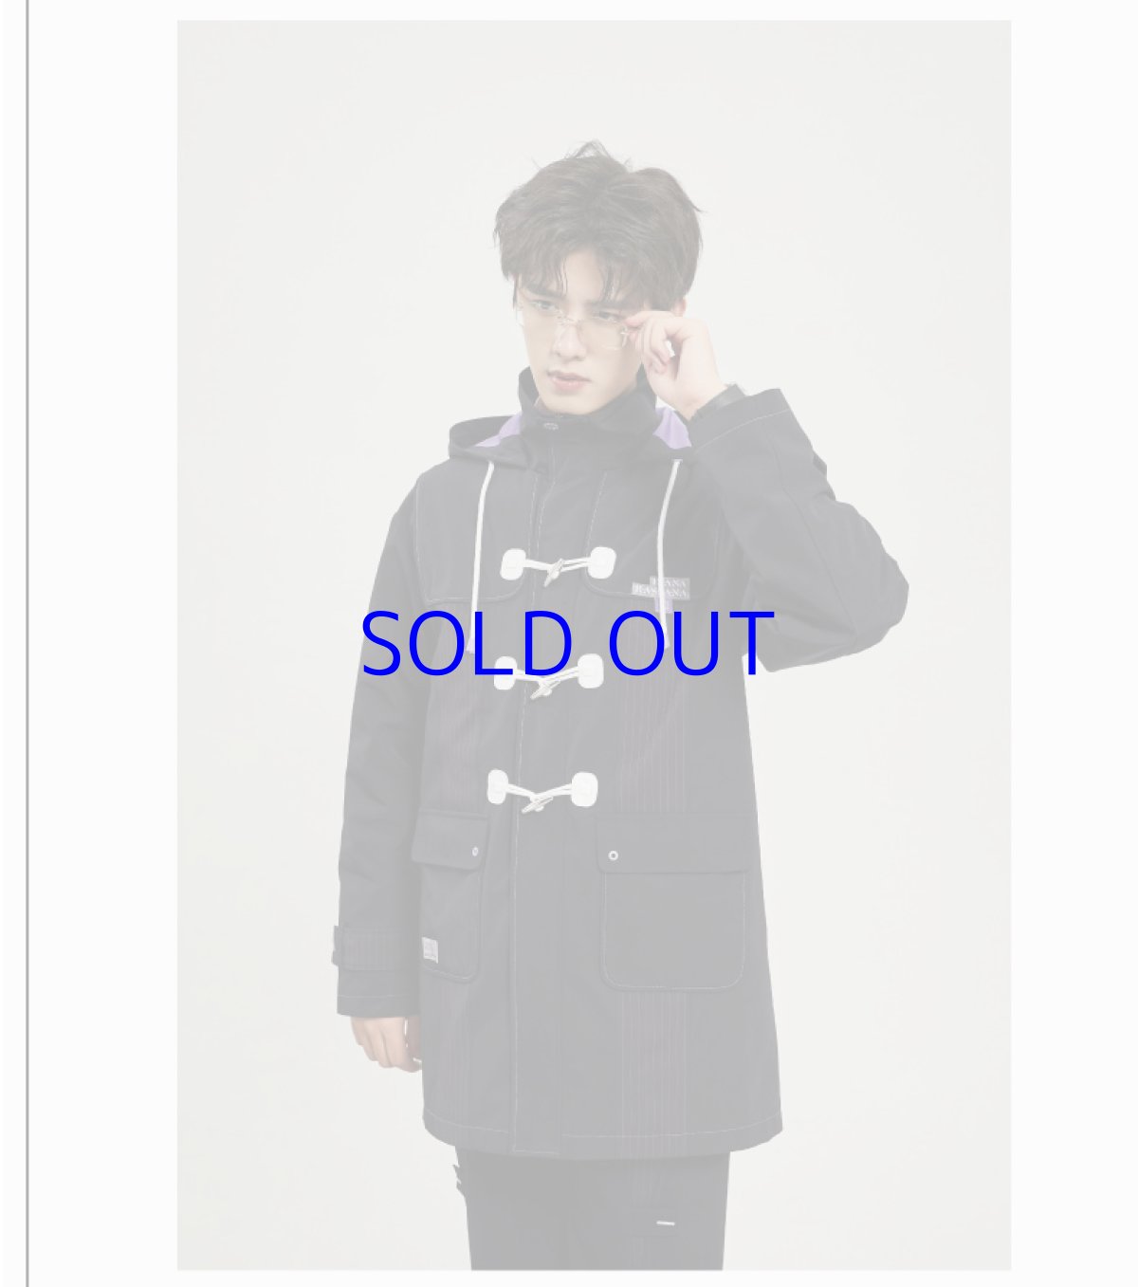
Task: Click the large flap pocket with snap button
Action: (x=672, y=912)
